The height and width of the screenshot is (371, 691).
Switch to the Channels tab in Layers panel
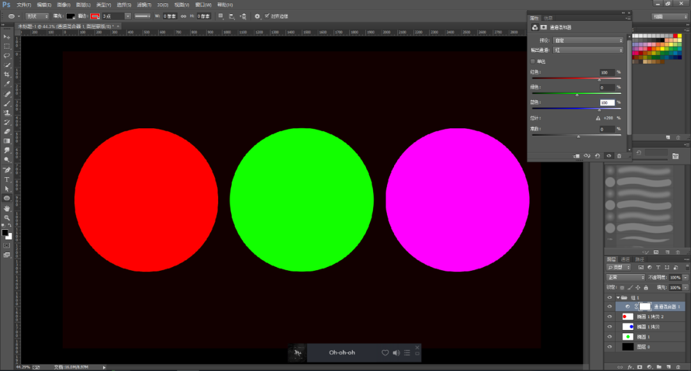point(625,259)
